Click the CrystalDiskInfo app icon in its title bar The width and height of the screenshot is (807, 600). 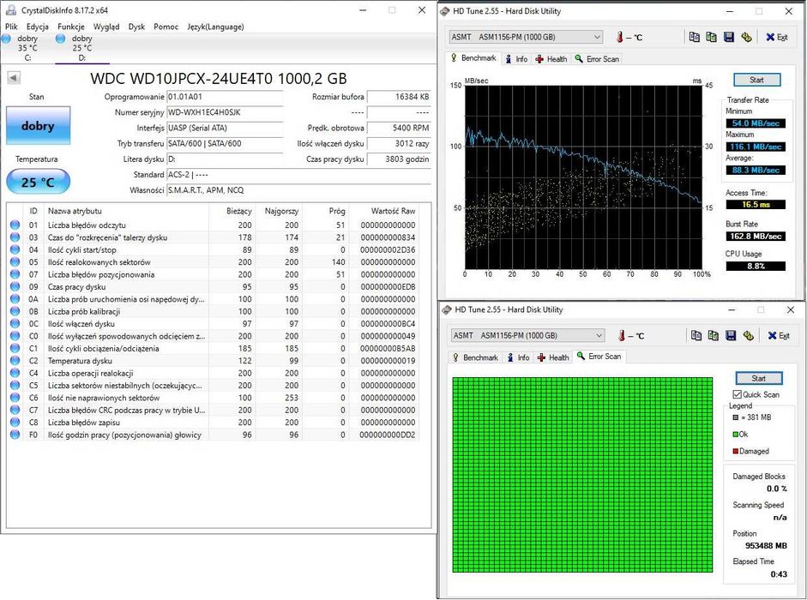click(x=10, y=10)
